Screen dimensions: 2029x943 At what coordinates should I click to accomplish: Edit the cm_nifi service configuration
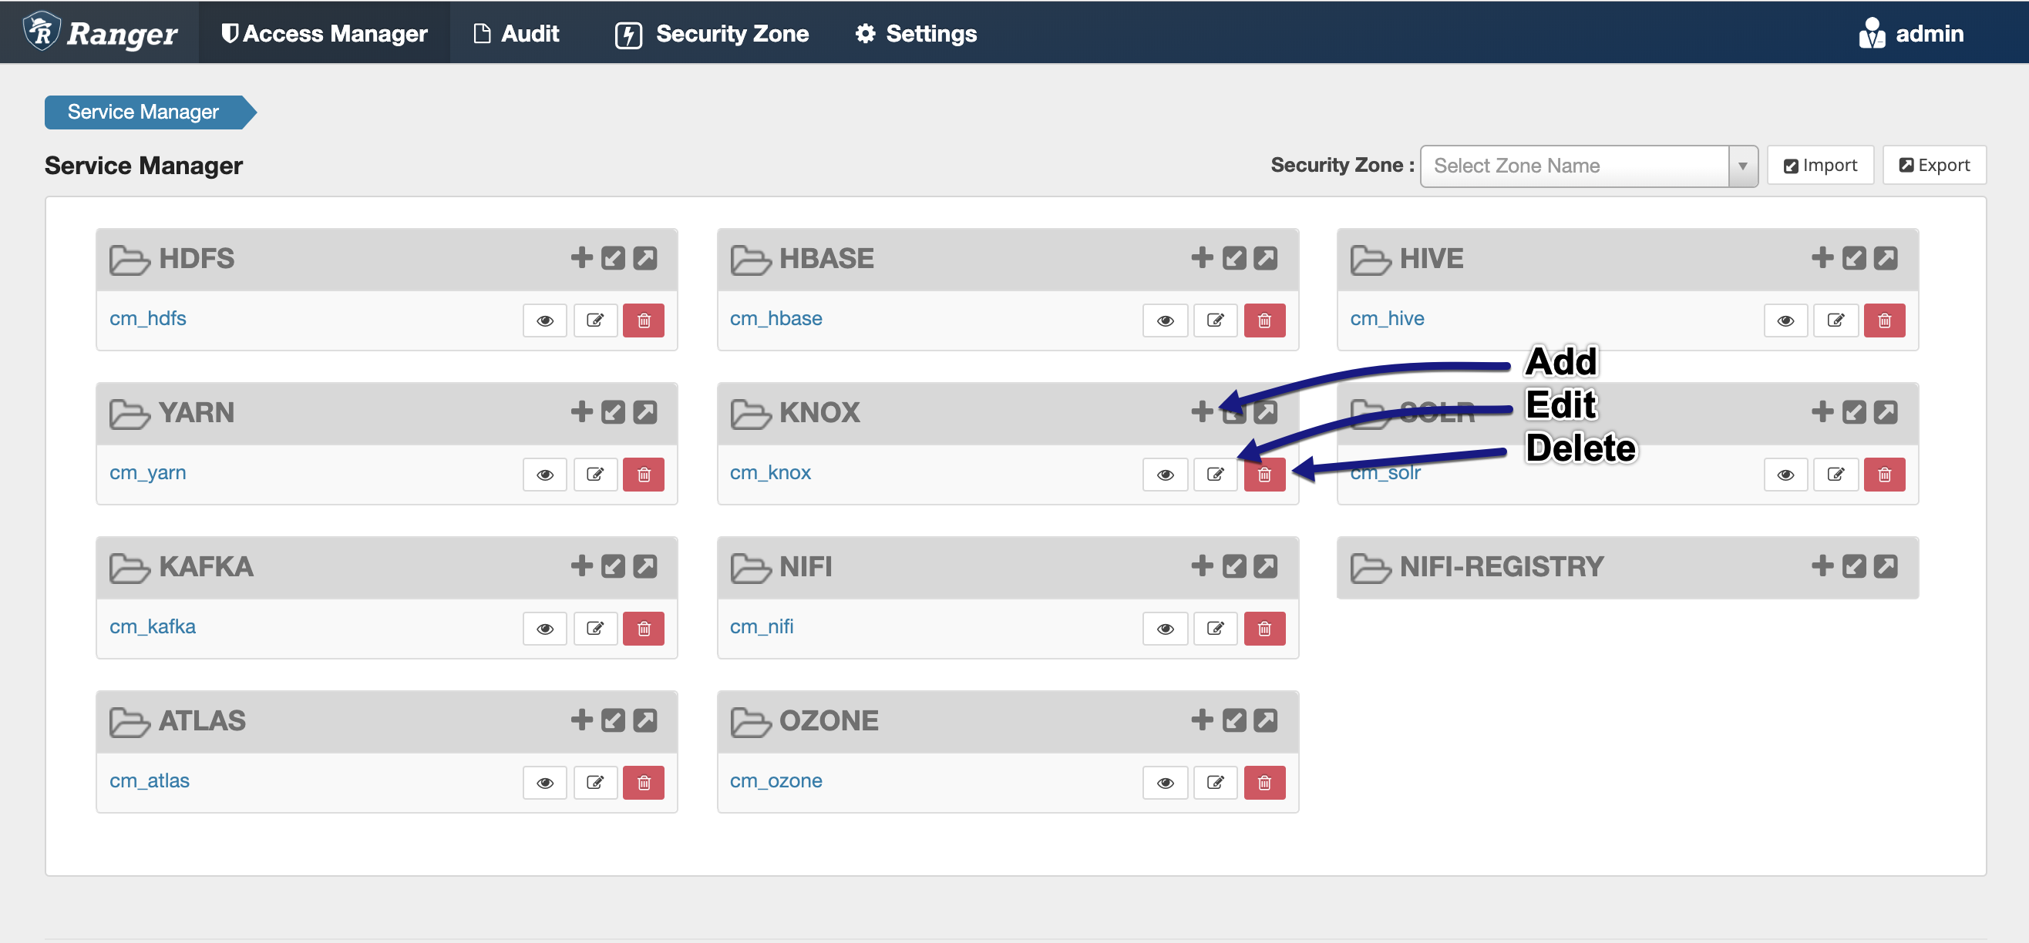[1215, 628]
